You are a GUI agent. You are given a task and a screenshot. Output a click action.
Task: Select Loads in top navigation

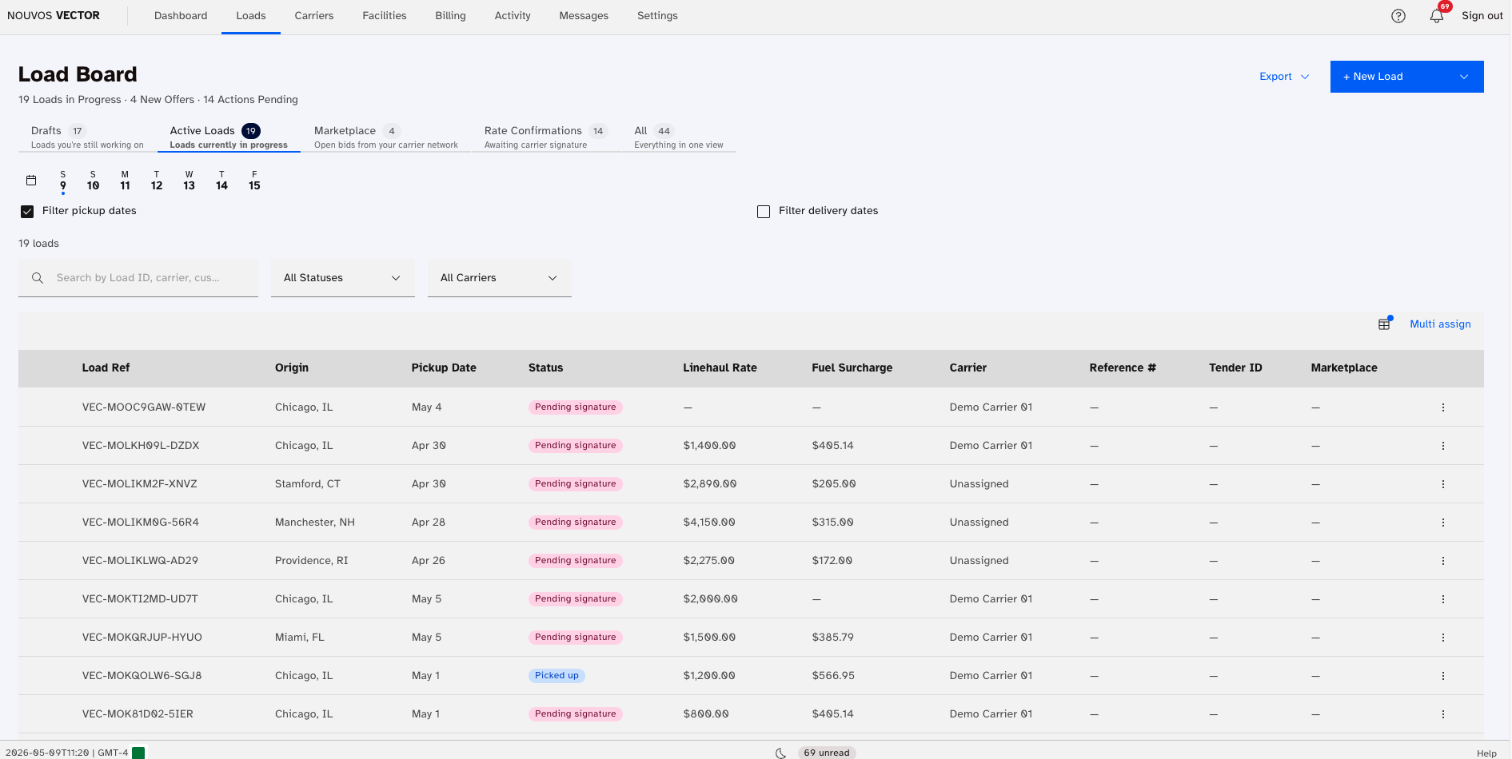(251, 16)
